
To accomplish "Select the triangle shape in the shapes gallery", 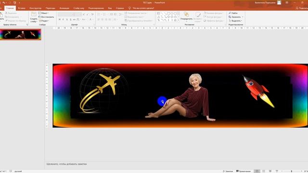I will coord(159,17).
